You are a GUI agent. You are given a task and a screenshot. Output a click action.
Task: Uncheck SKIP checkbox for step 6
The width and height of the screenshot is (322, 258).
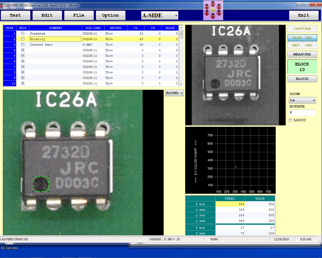(x=23, y=61)
